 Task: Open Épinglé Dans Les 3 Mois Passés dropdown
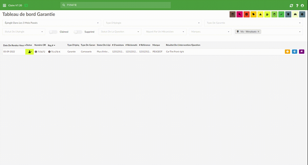pyautogui.click(x=51, y=23)
